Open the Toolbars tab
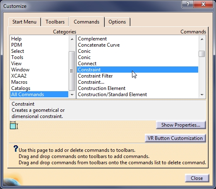The width and height of the screenshot is (216, 189). [55, 22]
